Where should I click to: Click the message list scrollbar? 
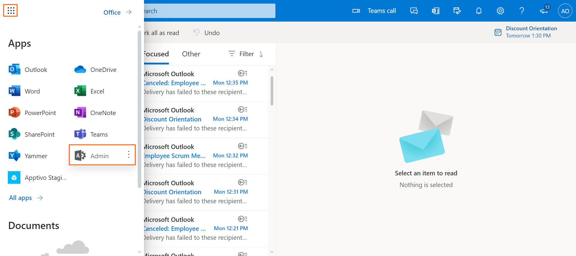point(272,91)
